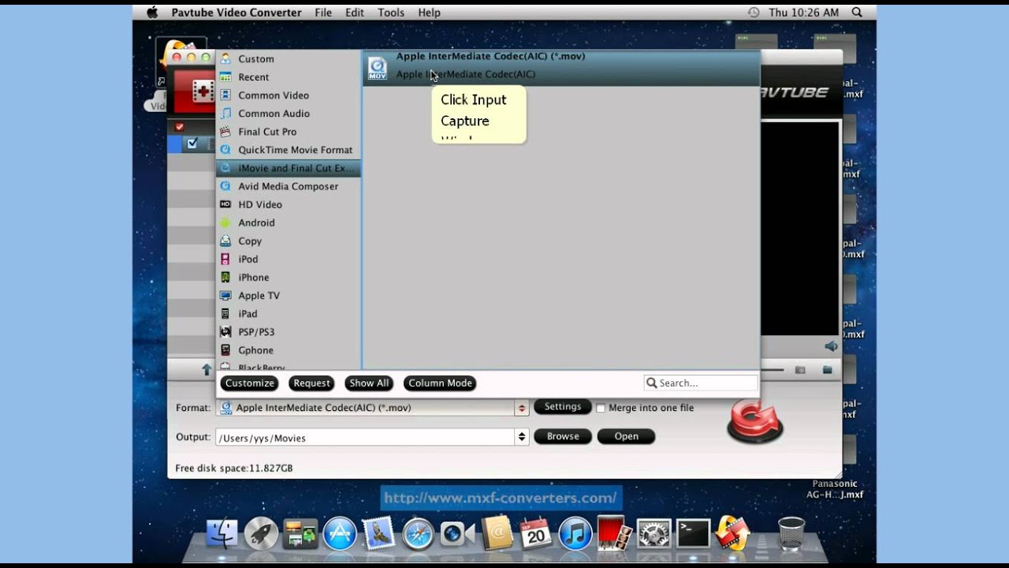
Task: Open Safari from the Dock
Action: pos(419,534)
